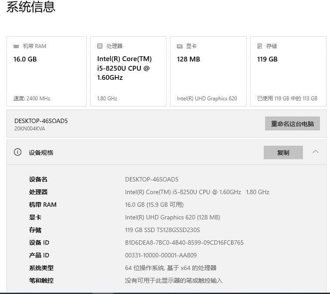Click the processor chip icon
The width and height of the screenshot is (330, 294).
(x=100, y=46)
